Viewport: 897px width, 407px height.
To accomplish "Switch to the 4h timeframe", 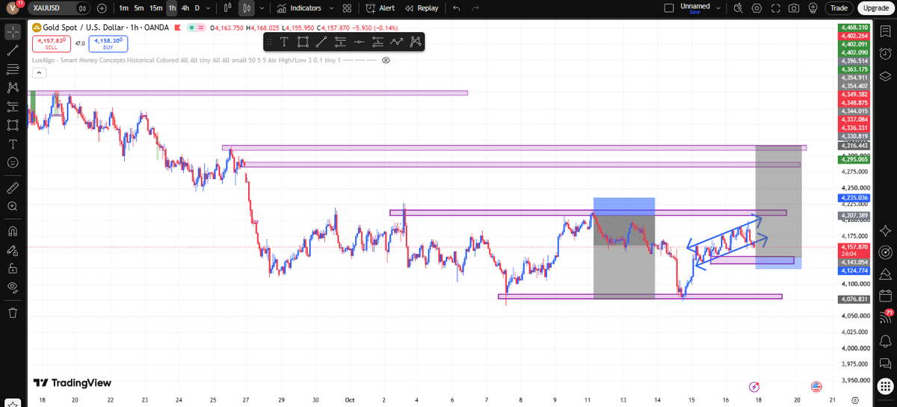I will point(186,8).
